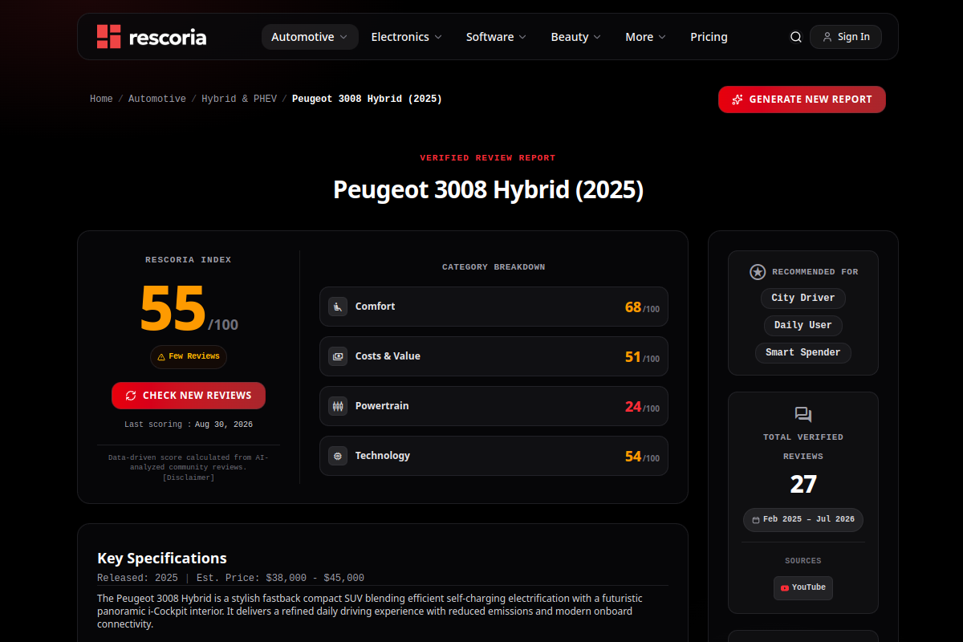Expand the Electronics menu chevron
The width and height of the screenshot is (963, 642).
point(437,37)
